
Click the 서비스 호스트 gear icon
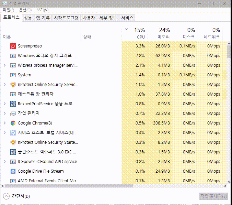coord(13,133)
